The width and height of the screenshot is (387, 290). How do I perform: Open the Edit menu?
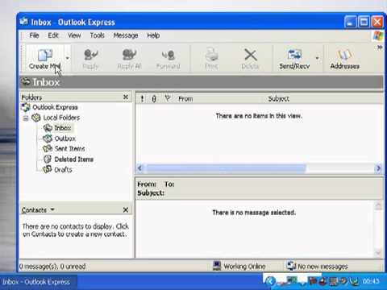[53, 35]
